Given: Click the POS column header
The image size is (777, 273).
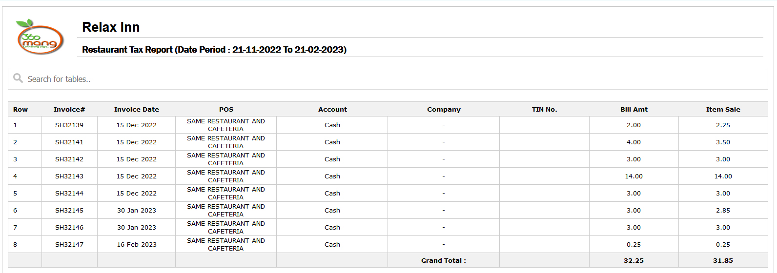Looking at the screenshot, I should (226, 110).
